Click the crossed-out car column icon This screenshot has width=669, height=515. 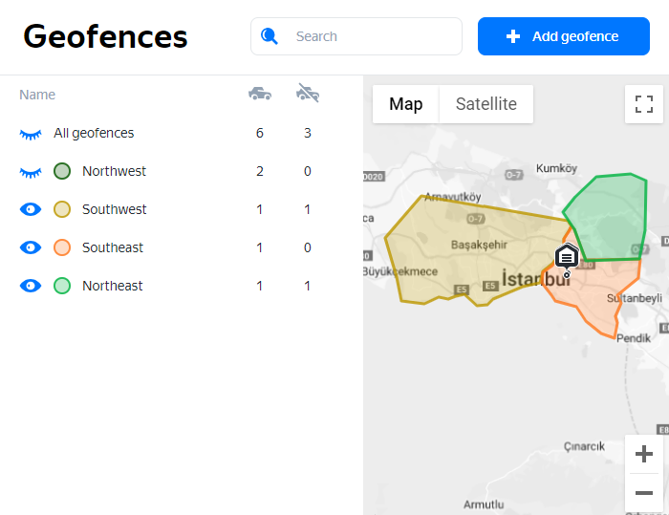[x=308, y=94]
